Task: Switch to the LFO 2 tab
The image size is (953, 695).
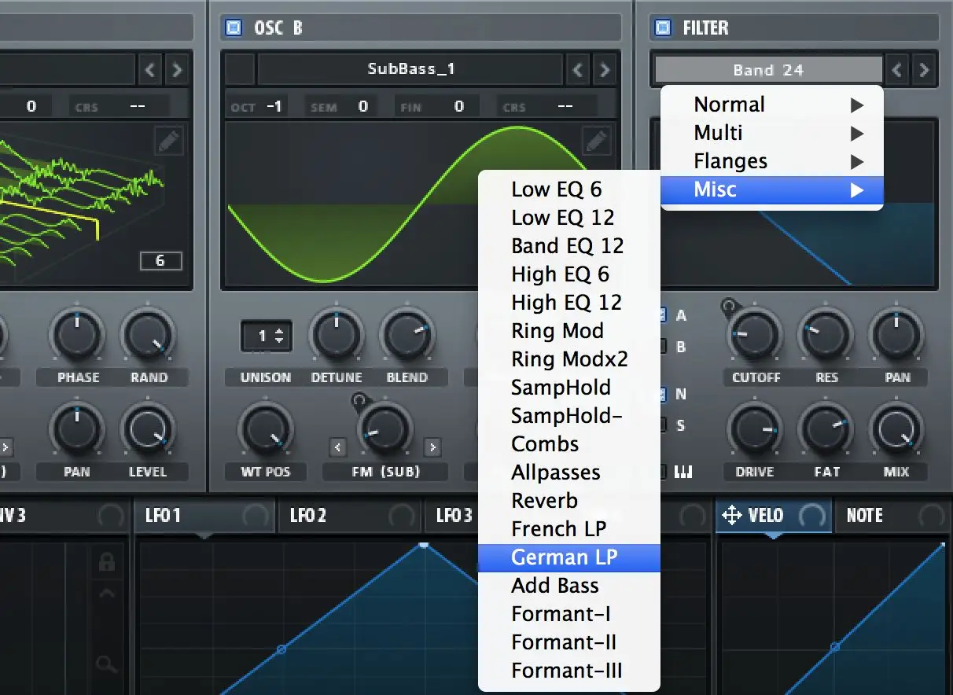Action: pyautogui.click(x=308, y=516)
